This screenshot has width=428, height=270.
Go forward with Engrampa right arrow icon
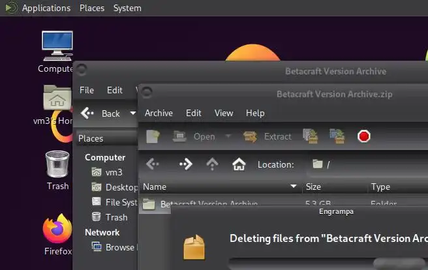(x=186, y=164)
